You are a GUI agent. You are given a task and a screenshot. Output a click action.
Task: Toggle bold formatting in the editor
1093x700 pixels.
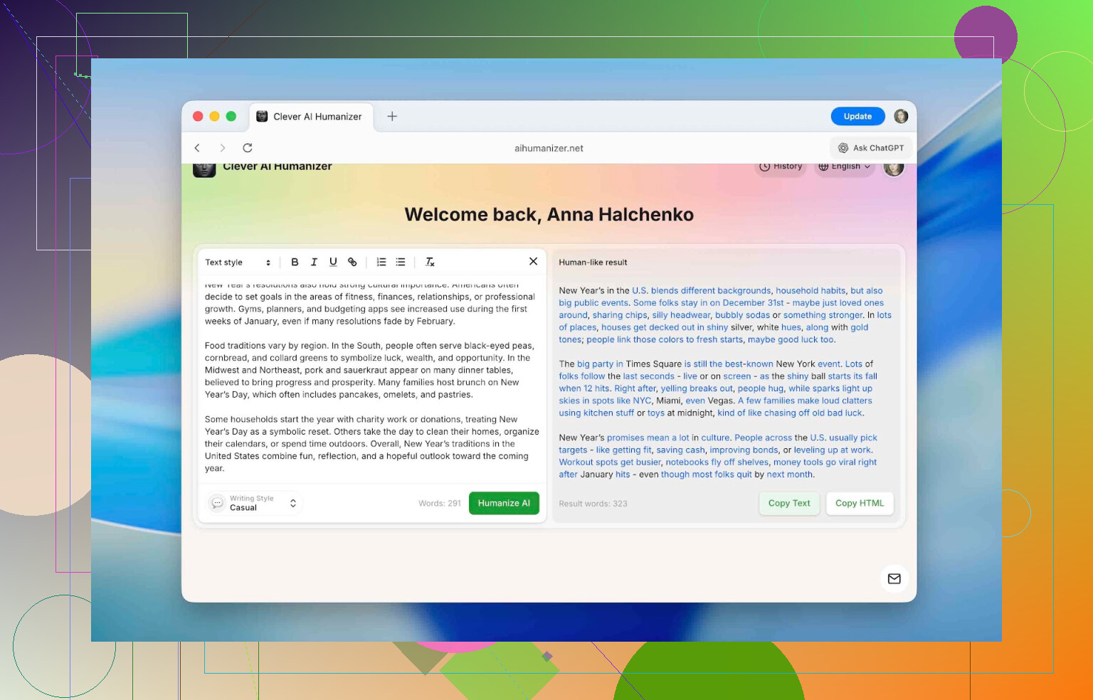(295, 262)
